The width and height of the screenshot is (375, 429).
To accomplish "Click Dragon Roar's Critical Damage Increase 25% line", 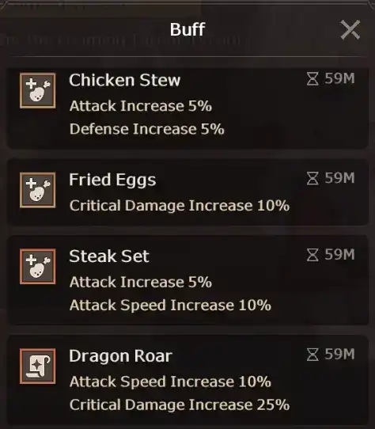I will [x=180, y=405].
